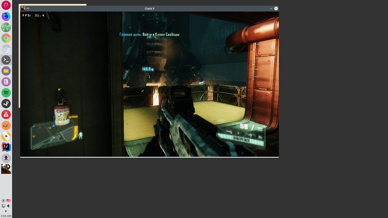
Task: Launch IntelliJ IDEA from the dock
Action: tap(6, 147)
